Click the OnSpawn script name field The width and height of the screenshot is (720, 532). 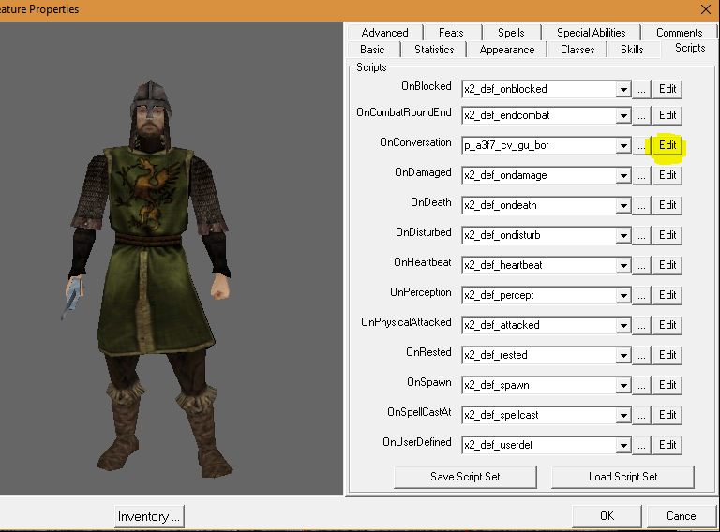click(x=539, y=385)
